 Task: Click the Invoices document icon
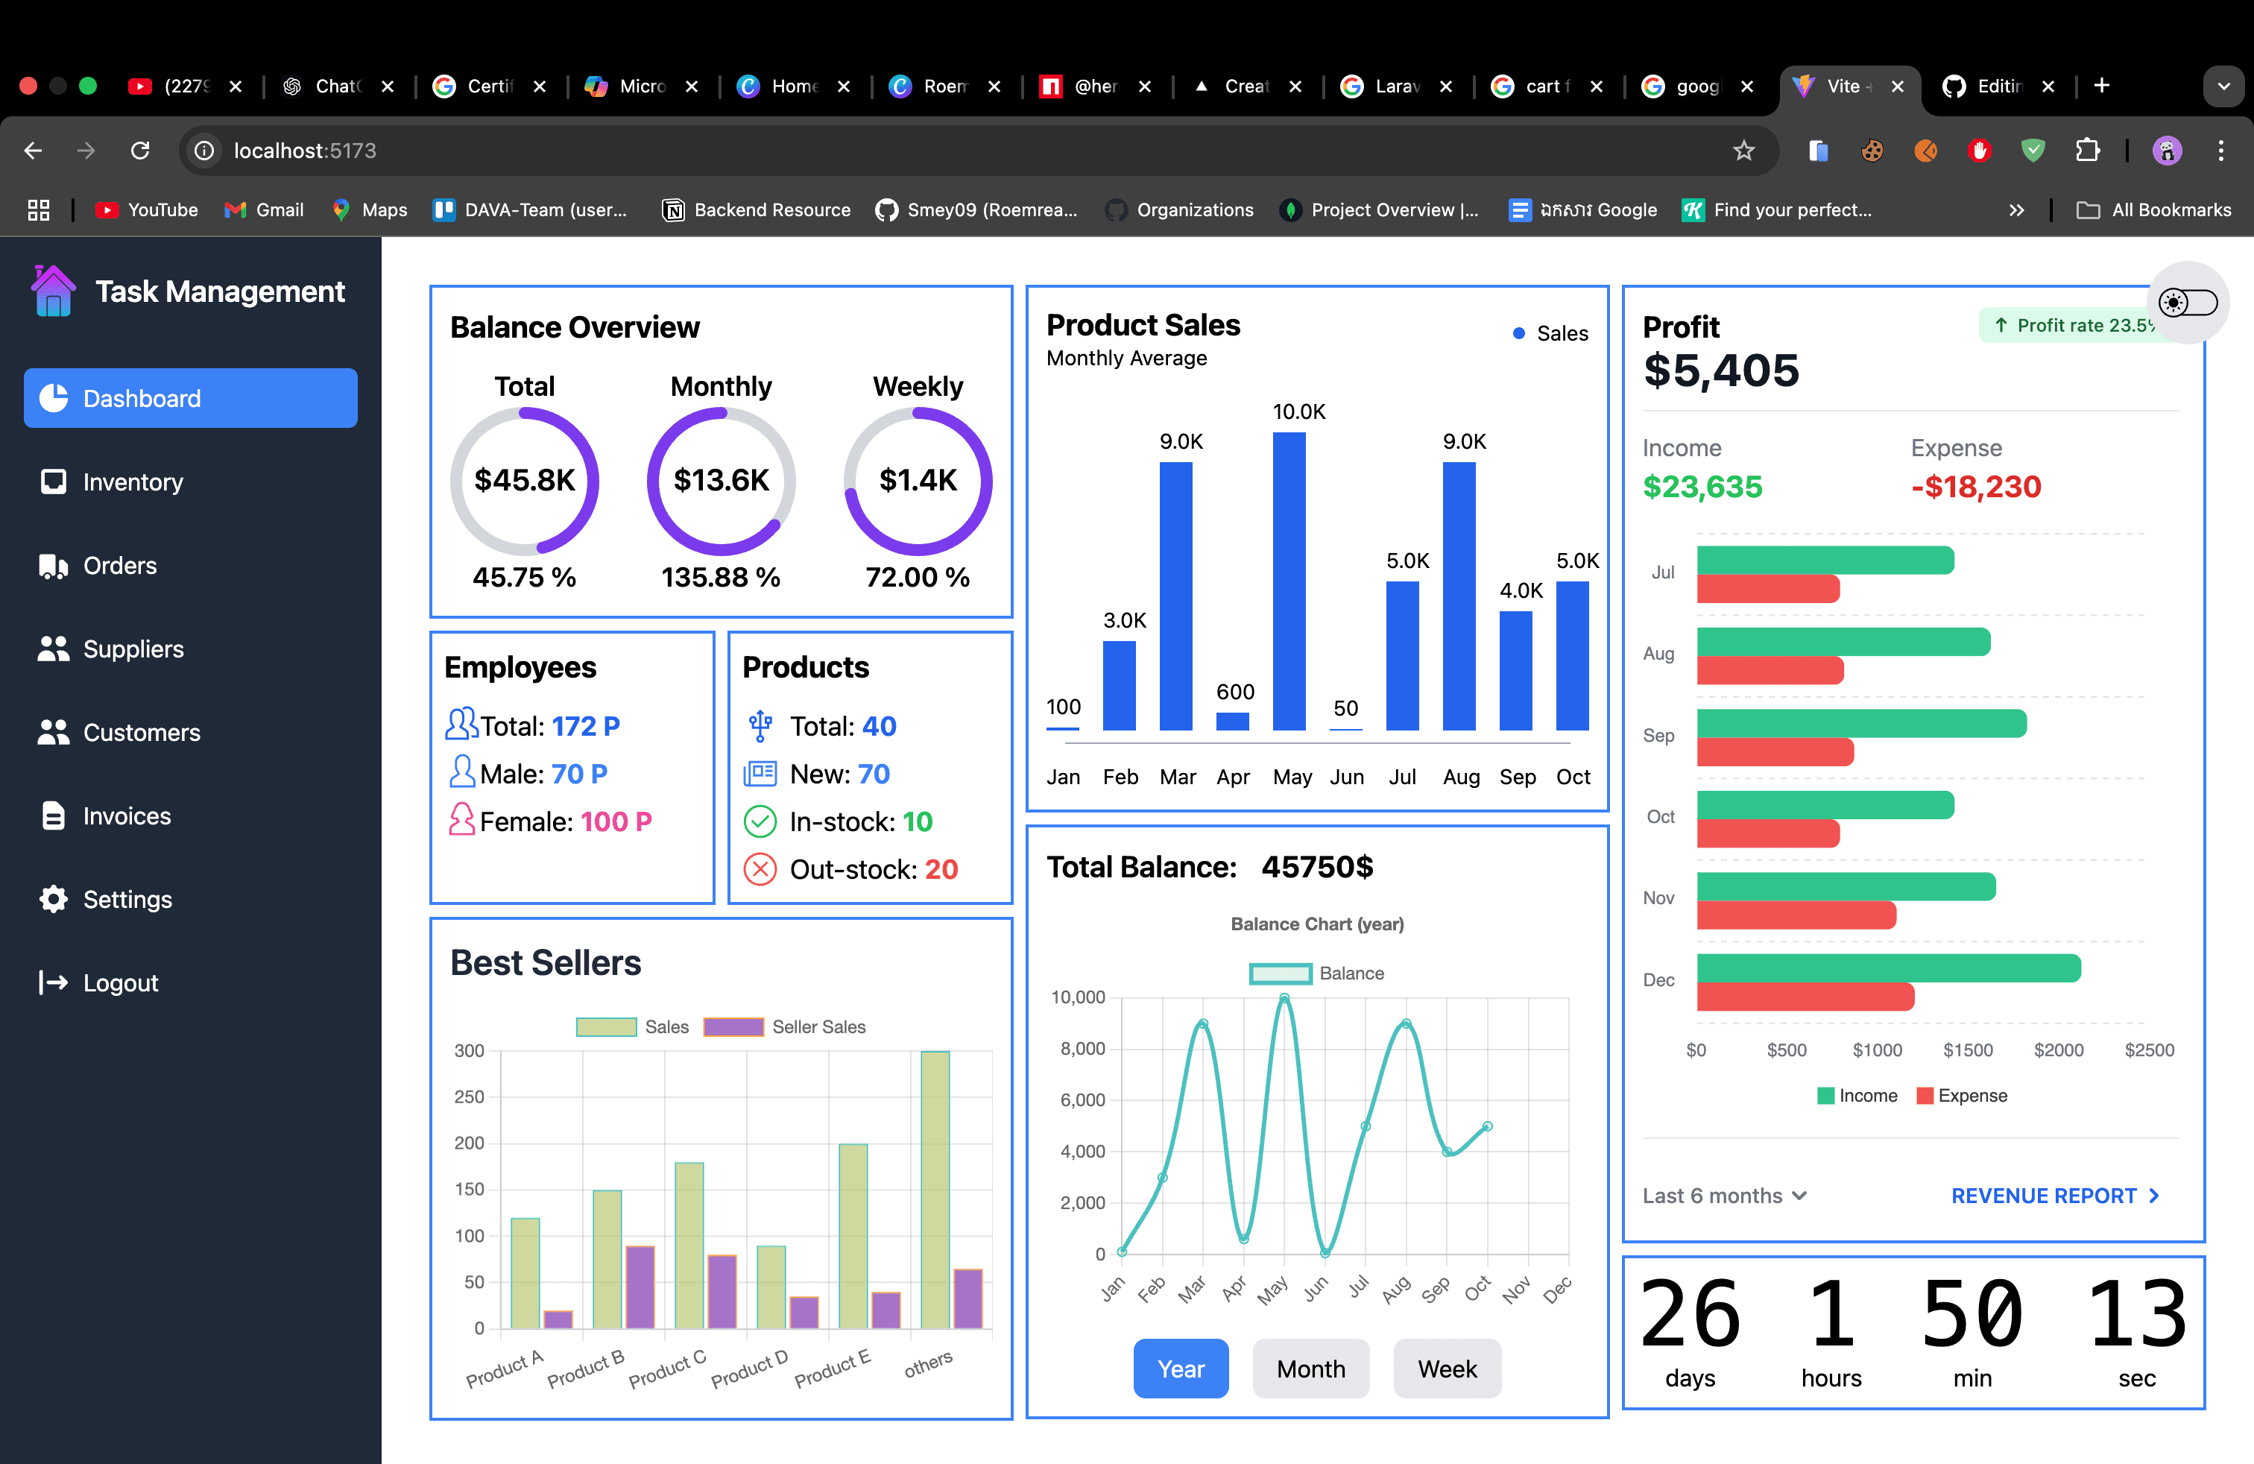click(x=53, y=815)
